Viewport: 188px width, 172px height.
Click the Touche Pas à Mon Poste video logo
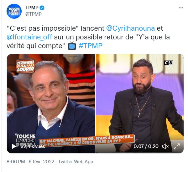26,140
